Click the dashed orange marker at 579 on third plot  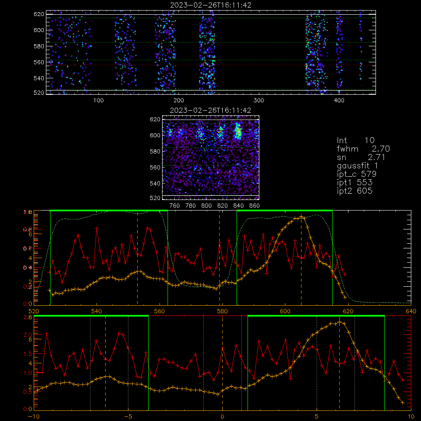point(220,258)
